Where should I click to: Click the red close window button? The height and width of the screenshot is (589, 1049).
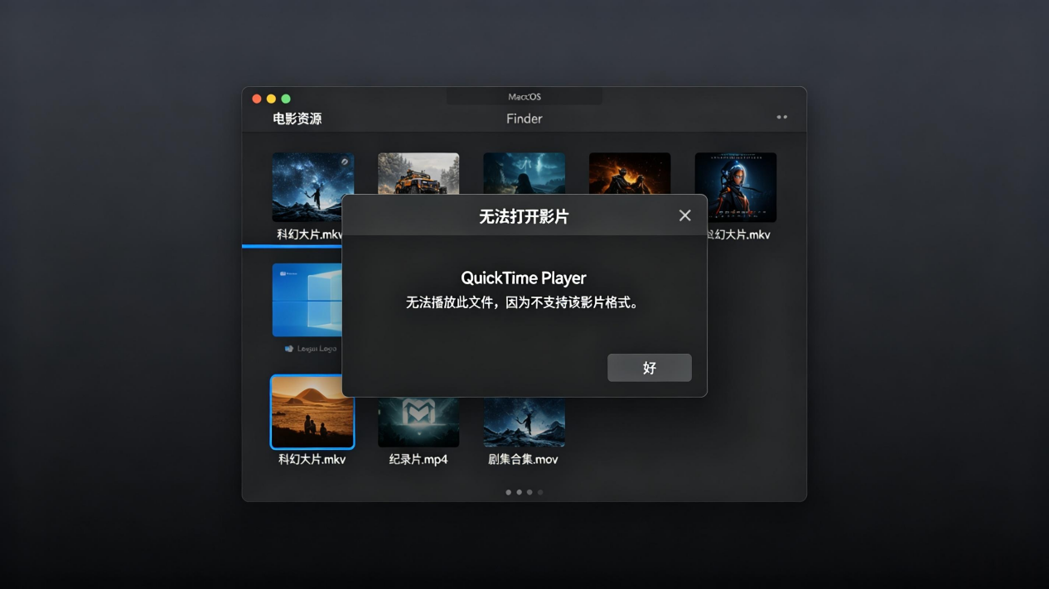[x=257, y=99]
